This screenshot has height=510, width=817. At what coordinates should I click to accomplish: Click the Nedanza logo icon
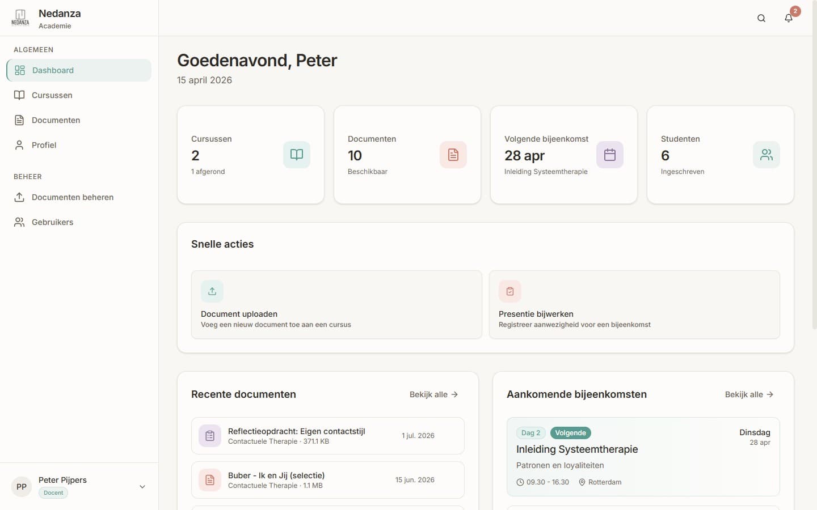[20, 18]
